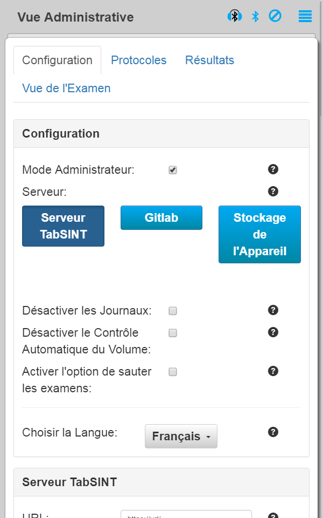
Task: Enable the option de sauter les examens
Action: 173,372
